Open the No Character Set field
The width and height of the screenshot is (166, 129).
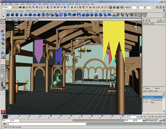pyautogui.click(x=152, y=120)
